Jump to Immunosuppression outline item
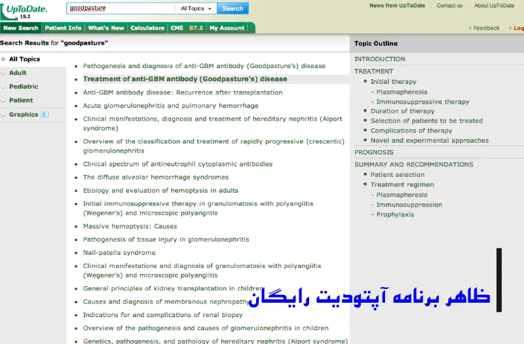Image resolution: width=524 pixels, height=344 pixels. click(409, 204)
